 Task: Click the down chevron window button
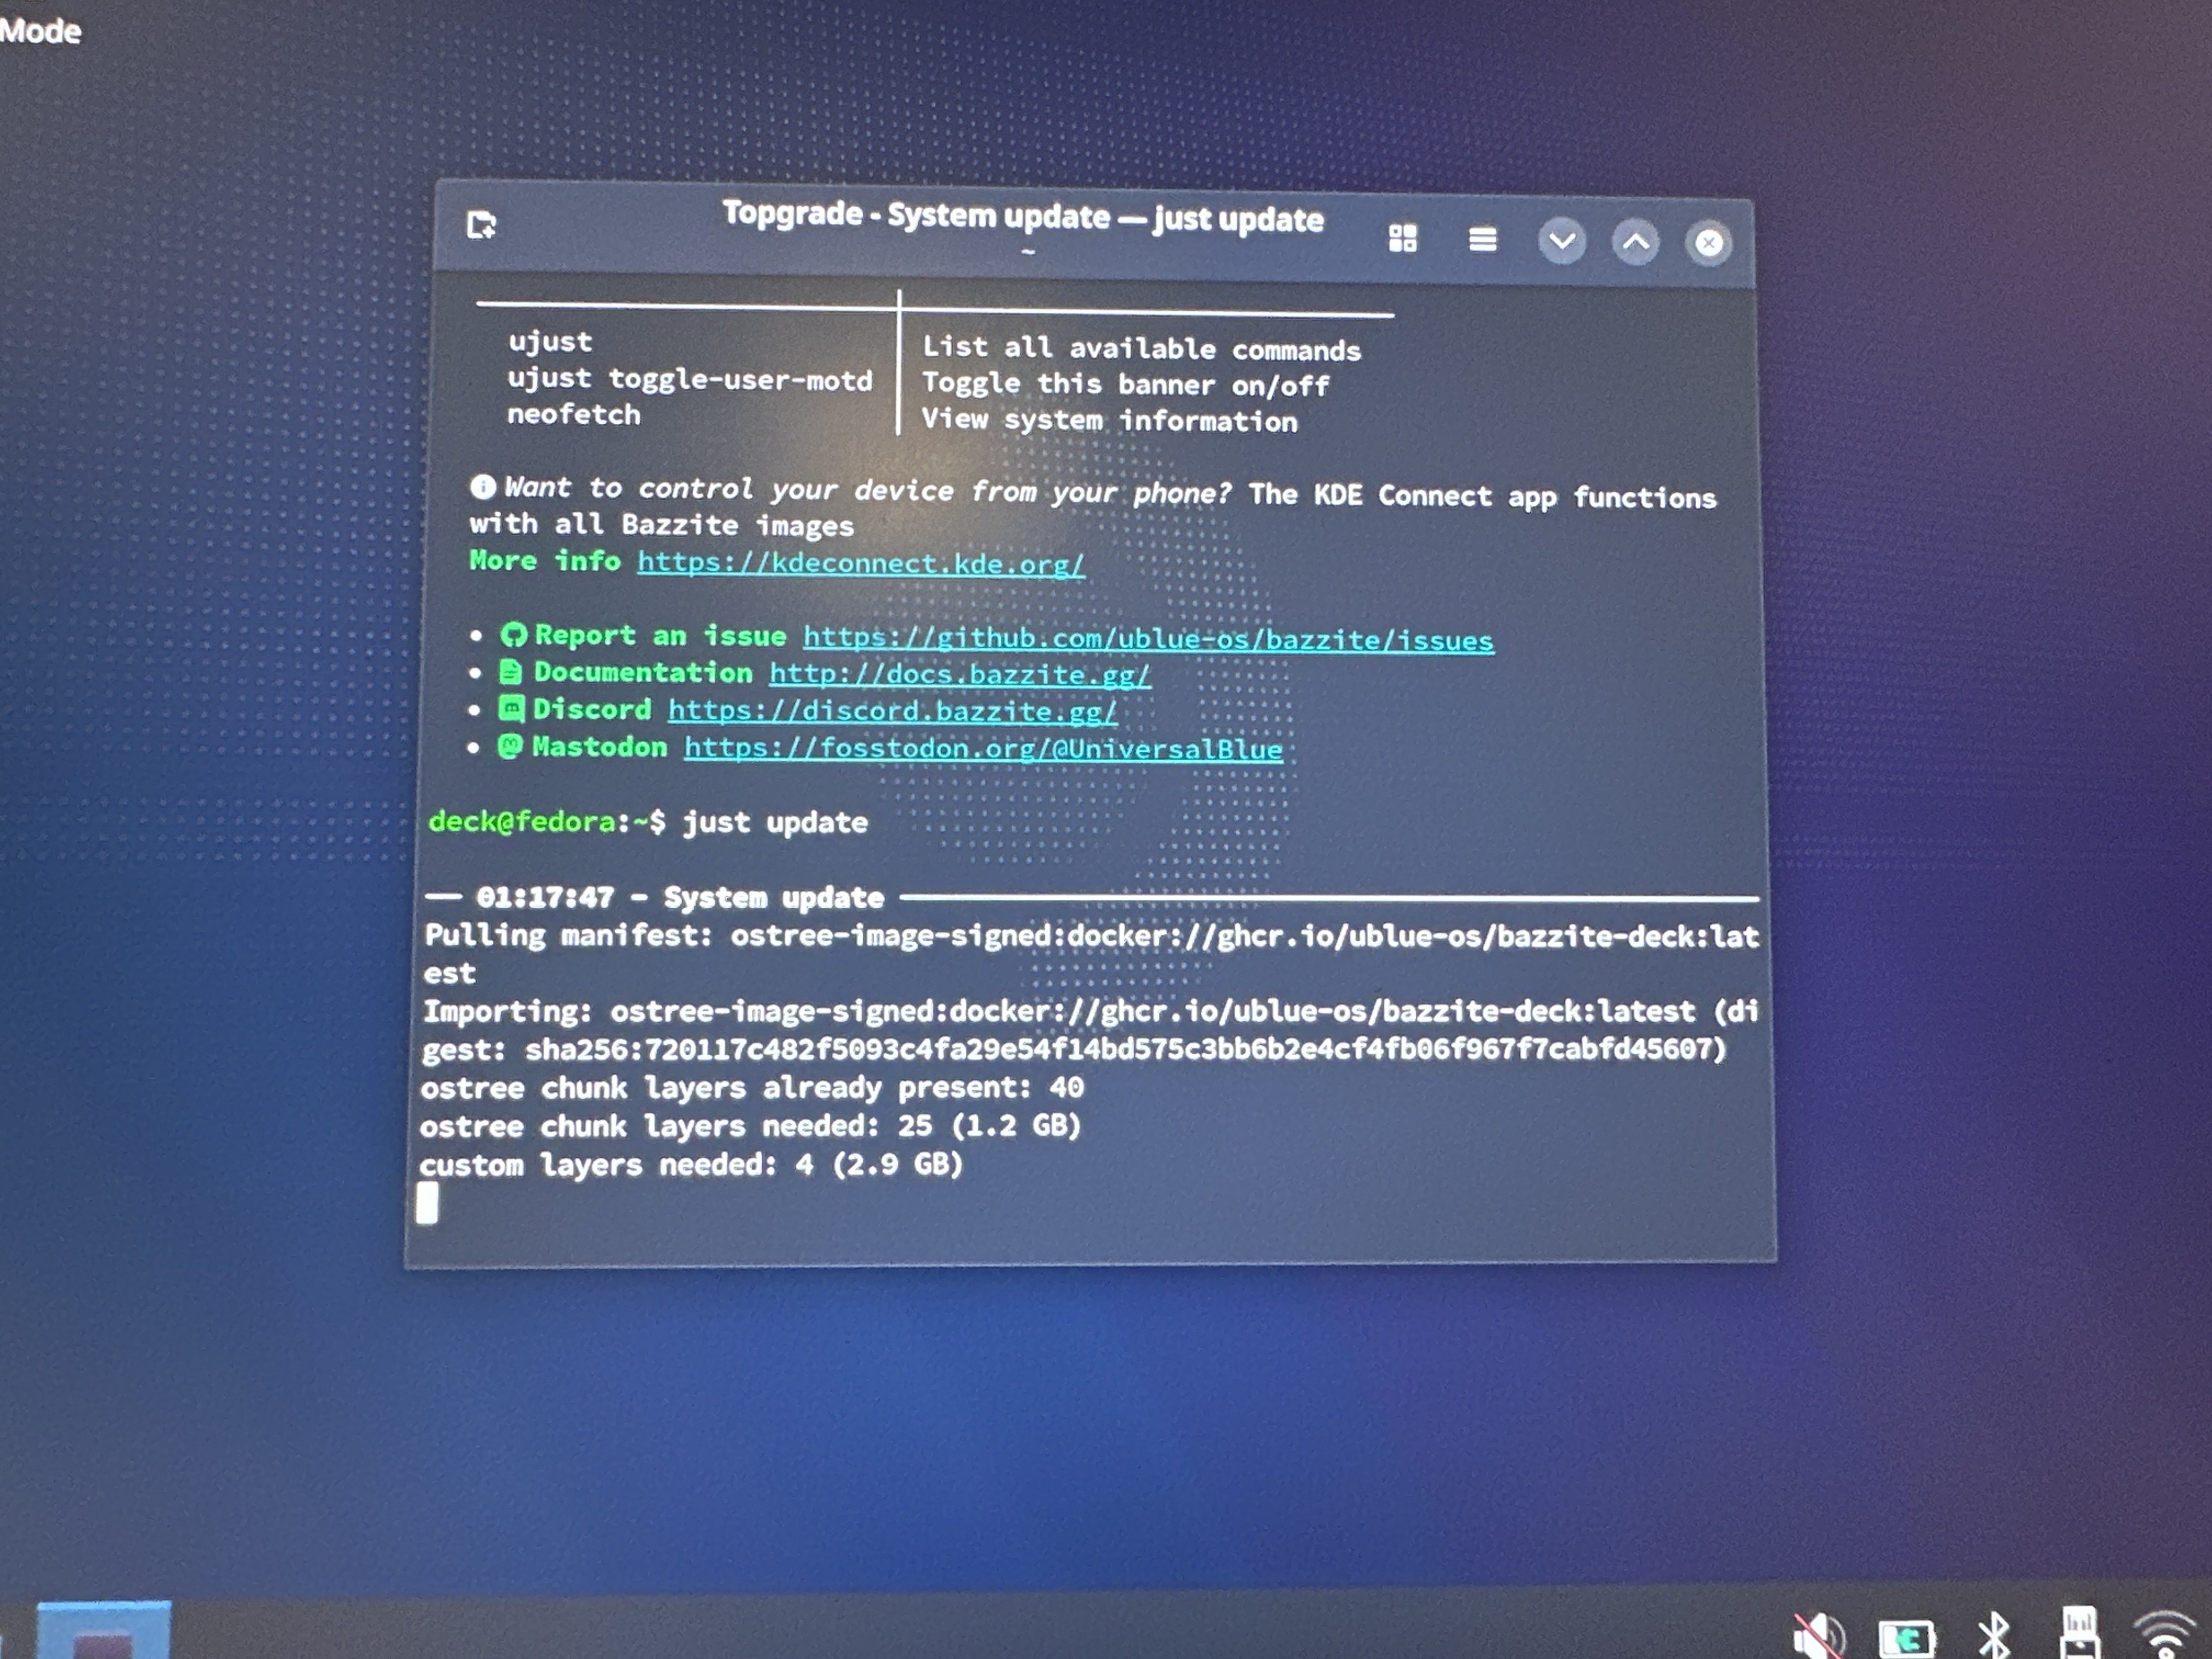point(1561,241)
